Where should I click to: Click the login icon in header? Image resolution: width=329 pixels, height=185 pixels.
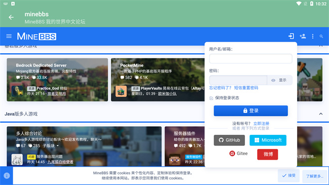291,36
